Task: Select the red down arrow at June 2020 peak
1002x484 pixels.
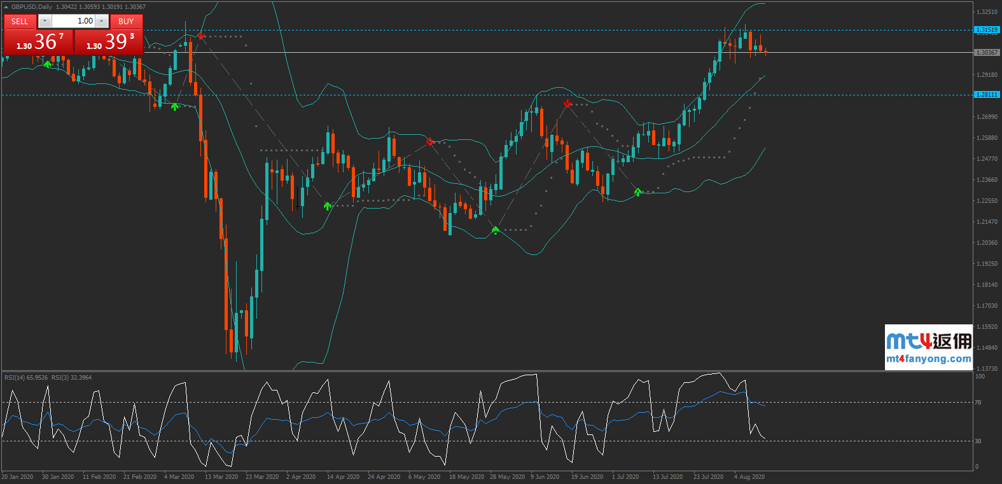Action: pyautogui.click(x=567, y=103)
